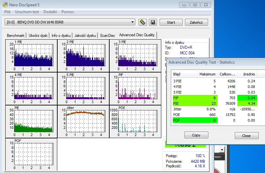Select the green PIE row showing 23
This screenshot has width=265, height=173.
click(214, 103)
